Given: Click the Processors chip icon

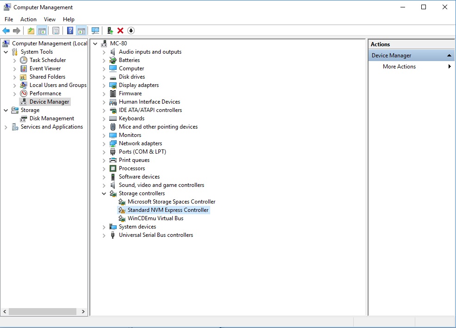Looking at the screenshot, I should (113, 168).
